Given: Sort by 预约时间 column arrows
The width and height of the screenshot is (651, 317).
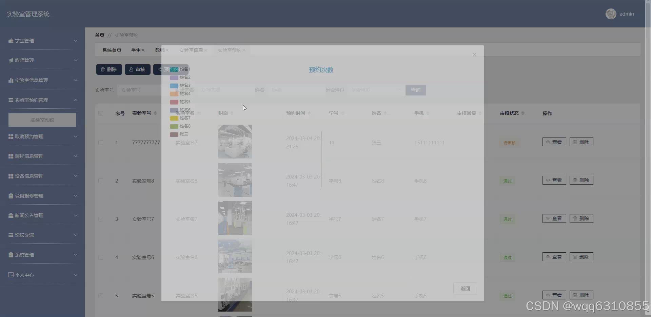Looking at the screenshot, I should pyautogui.click(x=309, y=113).
